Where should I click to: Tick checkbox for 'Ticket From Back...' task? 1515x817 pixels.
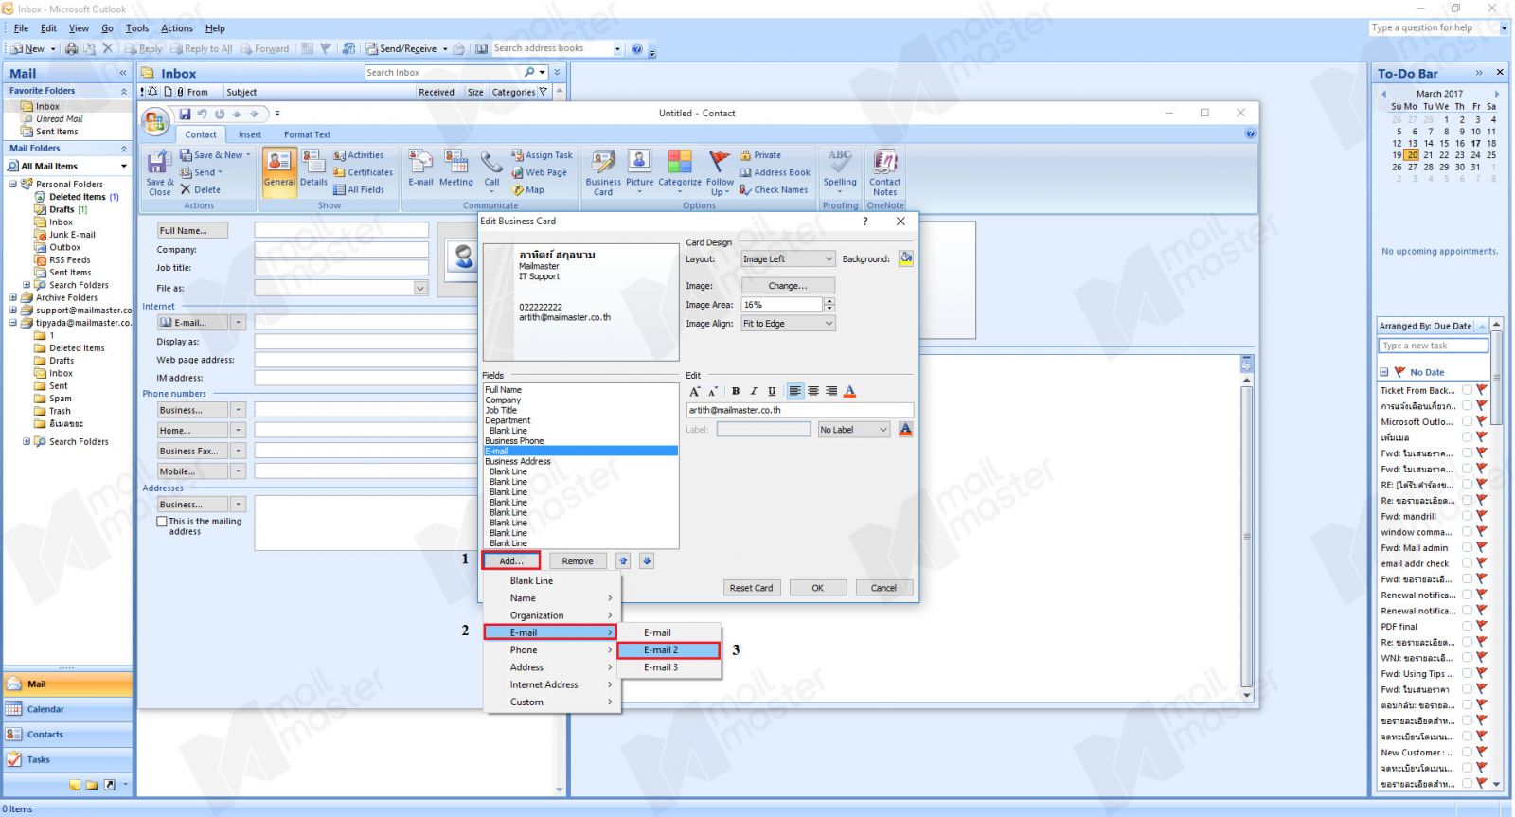click(x=1467, y=390)
